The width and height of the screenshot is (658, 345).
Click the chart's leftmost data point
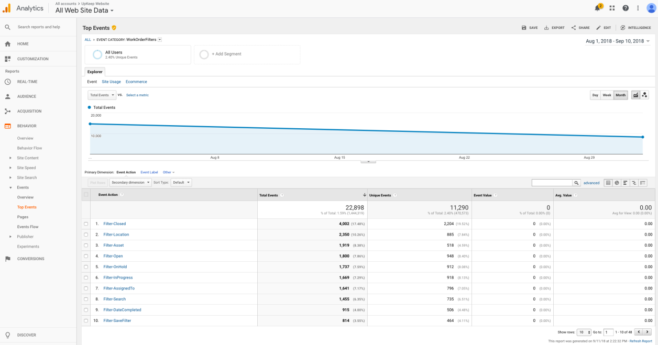point(90,124)
